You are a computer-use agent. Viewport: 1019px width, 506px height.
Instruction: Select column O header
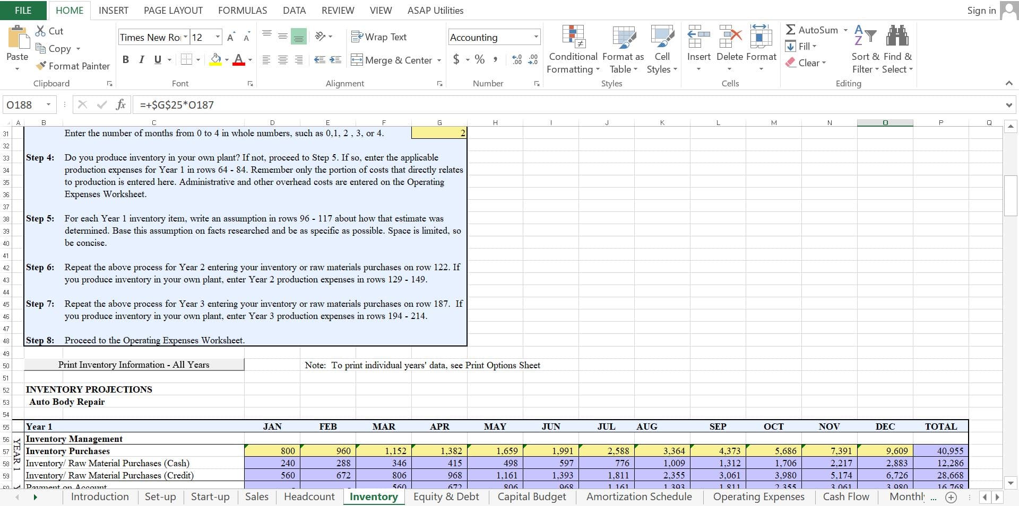(885, 122)
